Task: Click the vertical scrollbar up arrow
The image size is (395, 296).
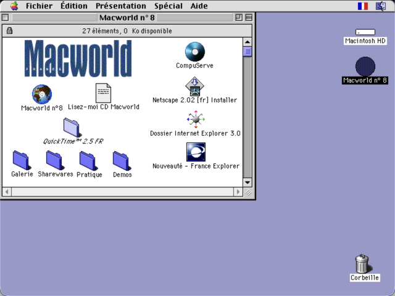Action: 247,42
